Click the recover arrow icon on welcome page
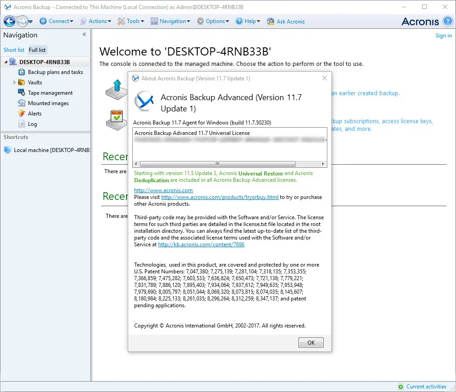The image size is (456, 392). coord(116,89)
